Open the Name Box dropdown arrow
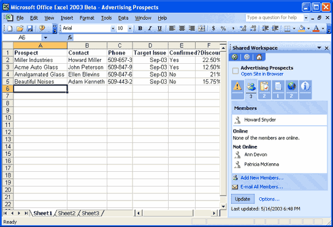The image size is (333, 227). coord(45,38)
